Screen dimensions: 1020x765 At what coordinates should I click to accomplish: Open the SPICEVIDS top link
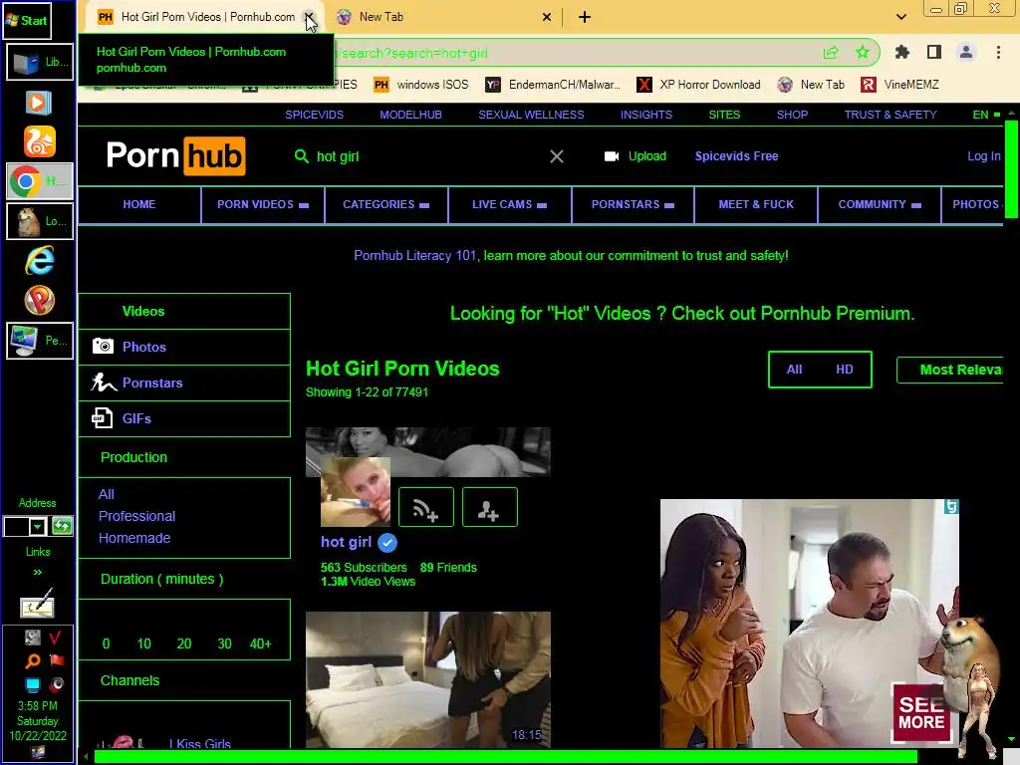[314, 115]
